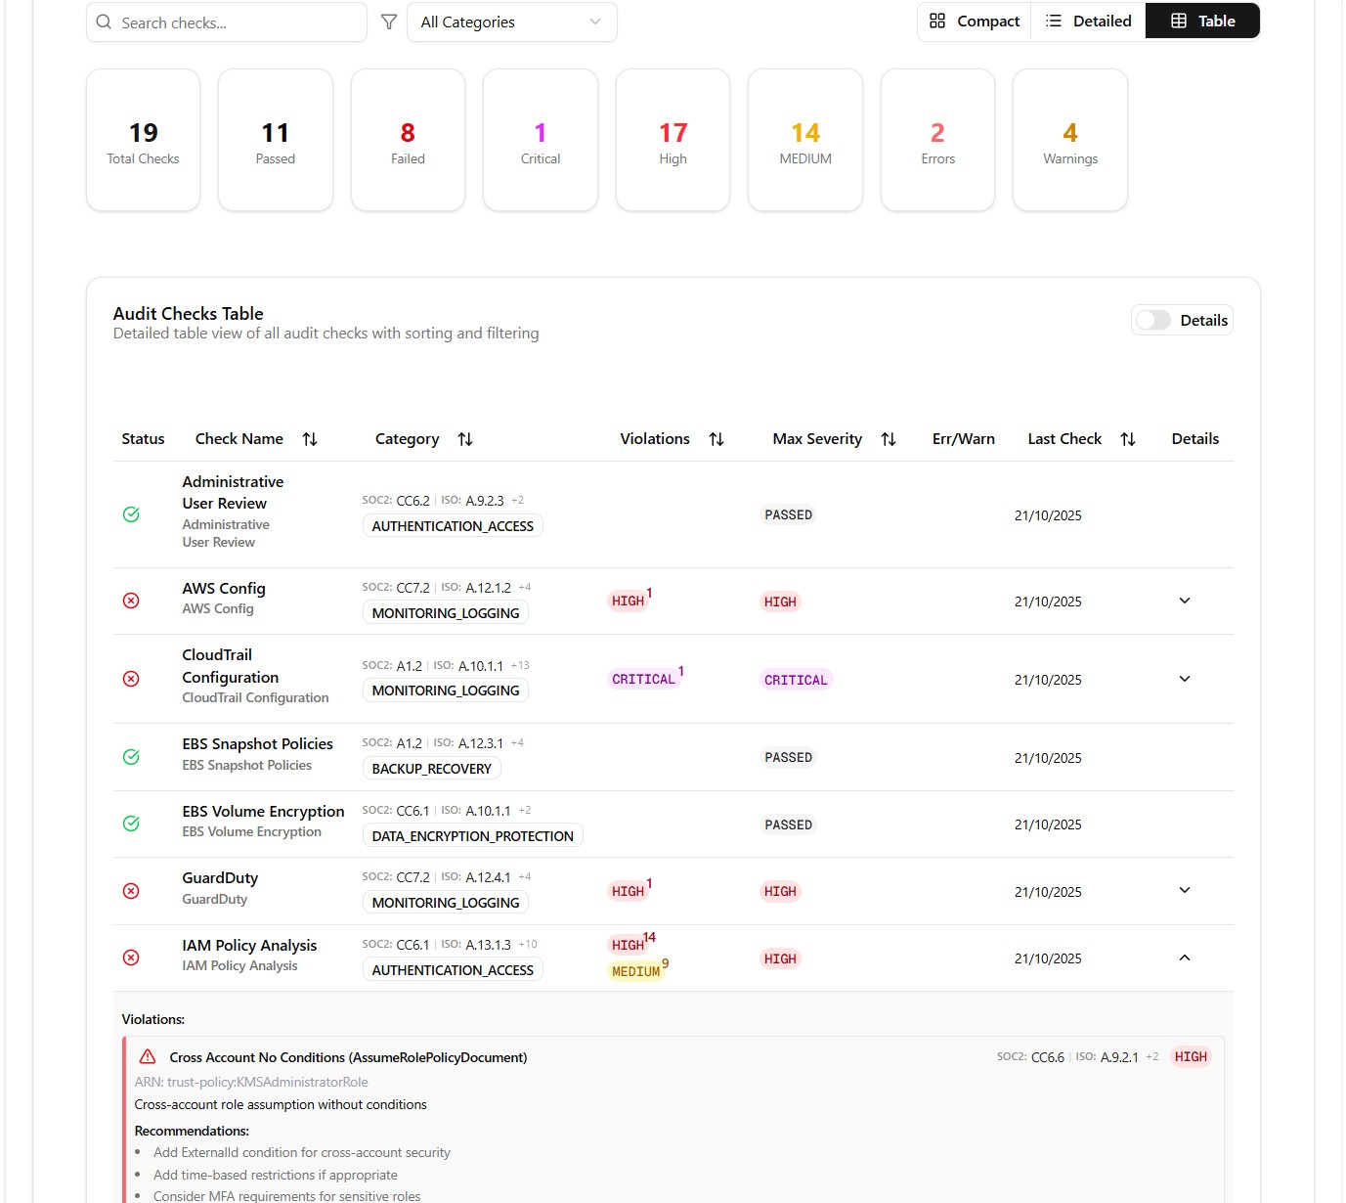The image size is (1346, 1203).
Task: Sort table by Check Name arrows
Action: [310, 439]
